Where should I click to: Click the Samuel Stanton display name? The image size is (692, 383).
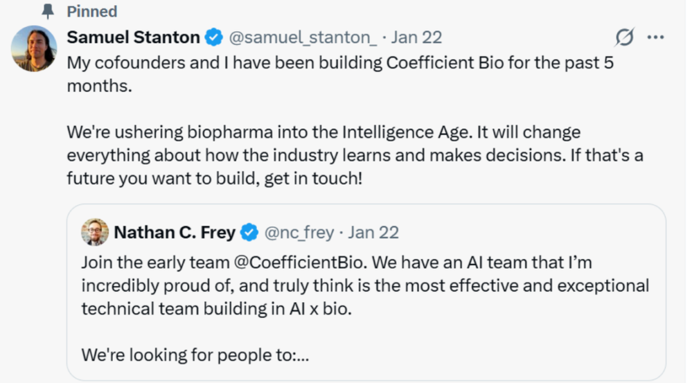coord(133,37)
